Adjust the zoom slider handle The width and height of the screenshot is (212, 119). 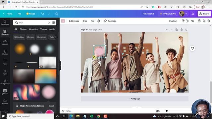[167, 111]
